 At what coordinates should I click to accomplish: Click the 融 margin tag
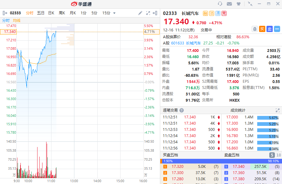coord(205,13)
